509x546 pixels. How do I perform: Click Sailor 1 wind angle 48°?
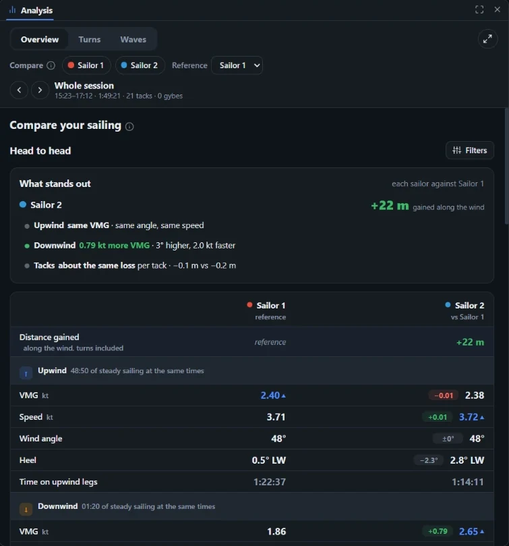point(278,439)
